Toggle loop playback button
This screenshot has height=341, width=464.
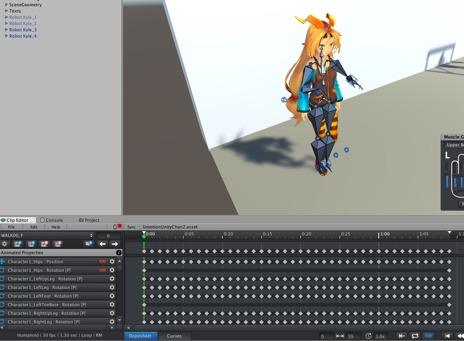click(415, 336)
